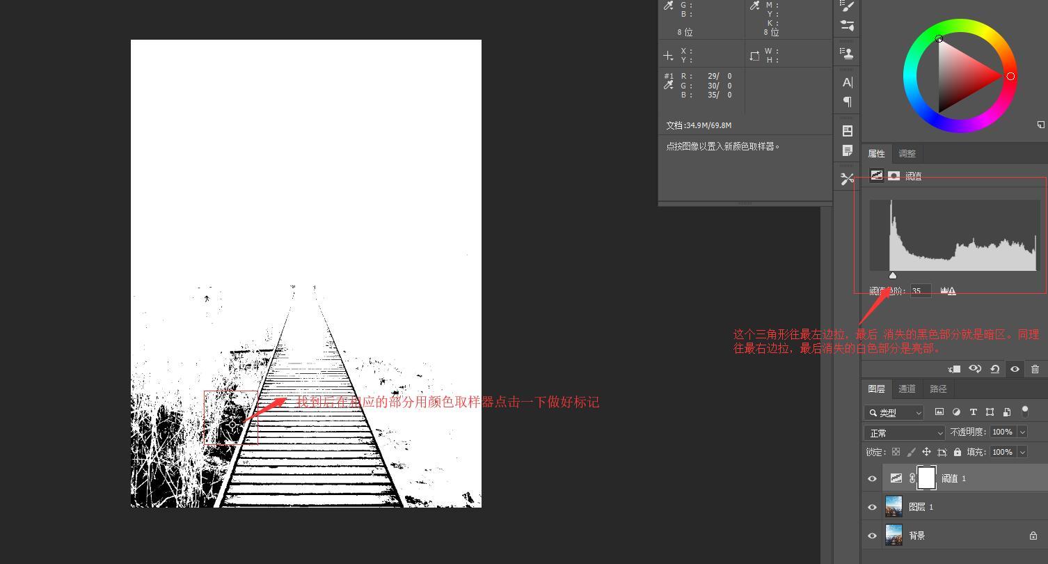Reset the adjustment to defaults

point(995,369)
